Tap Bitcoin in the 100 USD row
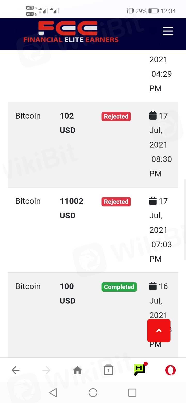This screenshot has height=403, width=186. tap(28, 286)
